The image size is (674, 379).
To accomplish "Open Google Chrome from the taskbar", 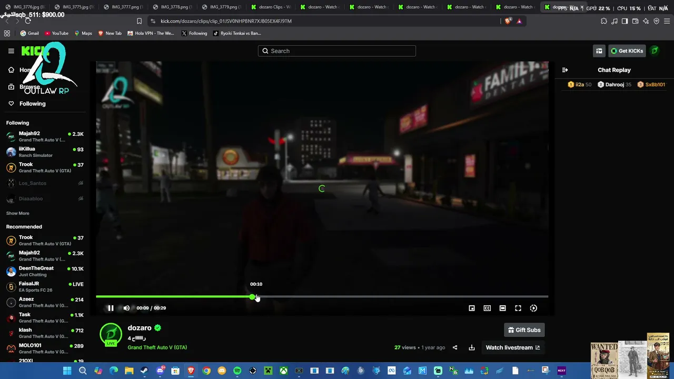I will point(206,371).
